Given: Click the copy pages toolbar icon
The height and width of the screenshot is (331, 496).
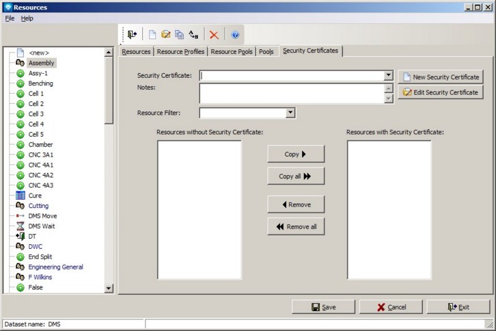Looking at the screenshot, I should 179,35.
